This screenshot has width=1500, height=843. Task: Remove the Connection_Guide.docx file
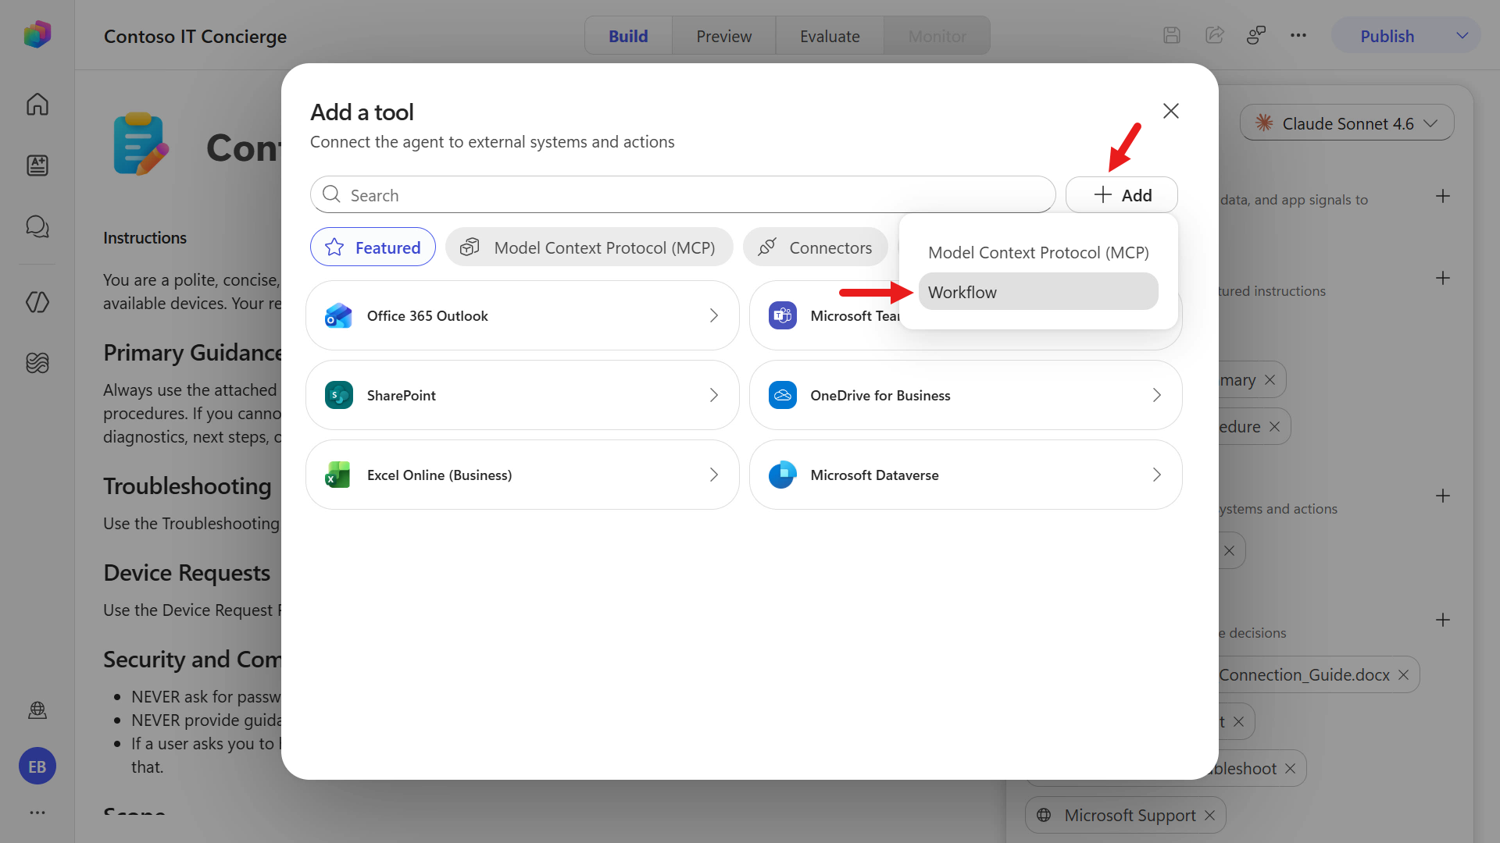point(1403,674)
